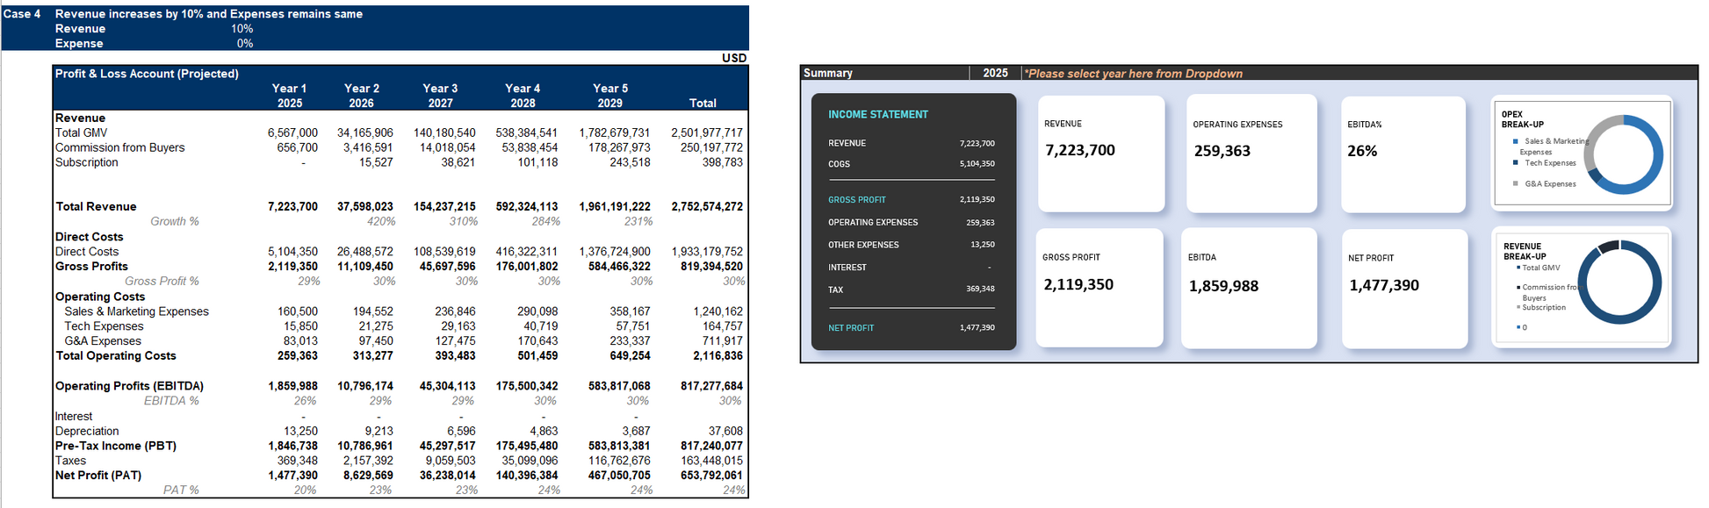Click the Expense 0% input cell
Screen dimensions: 1709x508
click(x=244, y=44)
